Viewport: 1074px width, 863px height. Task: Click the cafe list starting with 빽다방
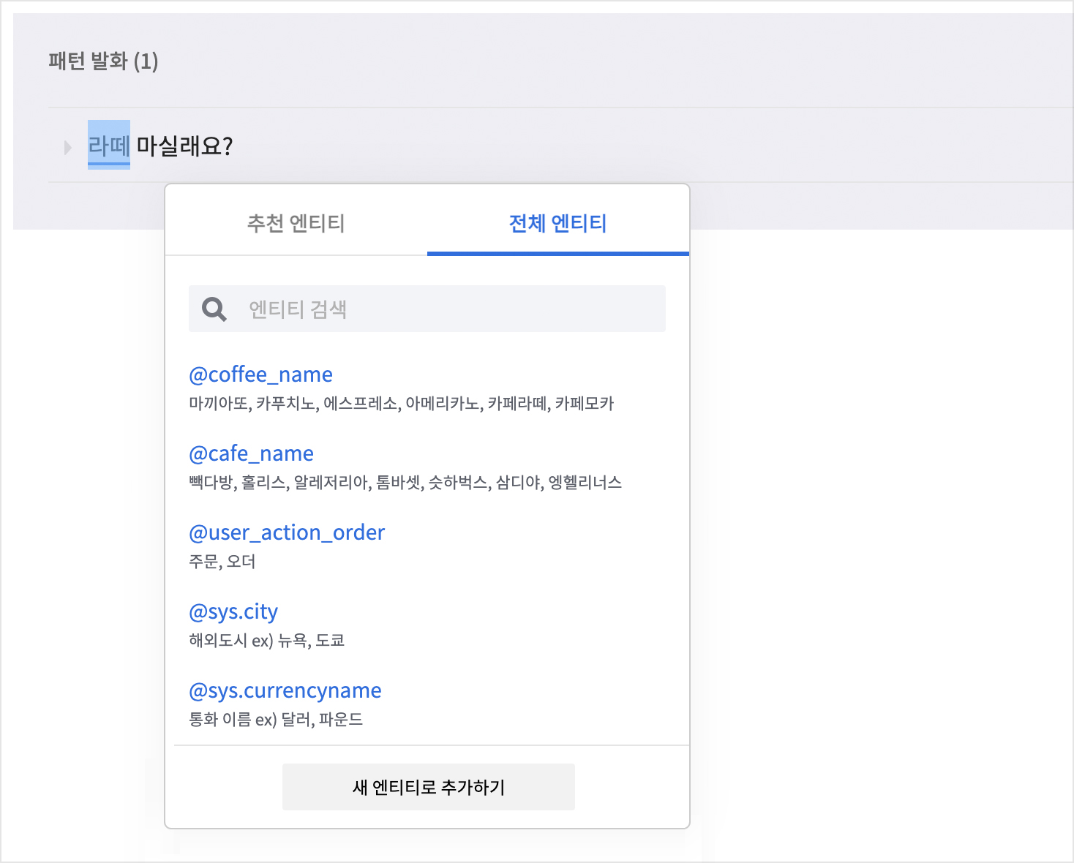coord(405,483)
